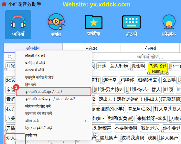Play the 意大利炮 sound

pyautogui.click(x=119, y=66)
